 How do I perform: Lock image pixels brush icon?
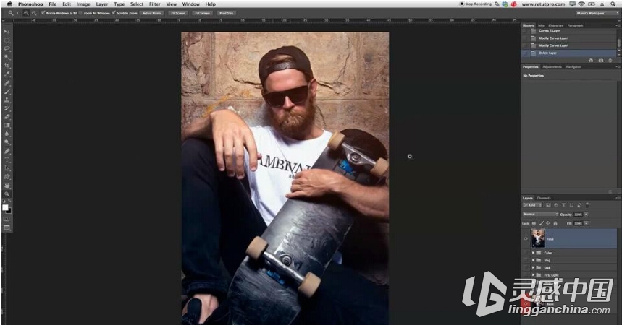click(541, 224)
